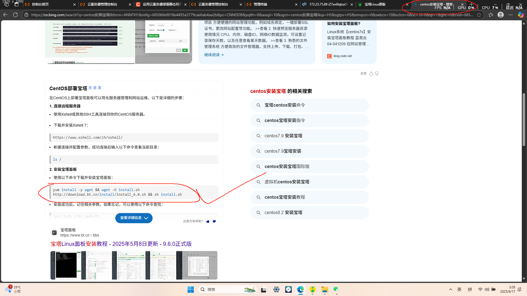Open the green terminal screenshot thumbnail at top

[90, 42]
